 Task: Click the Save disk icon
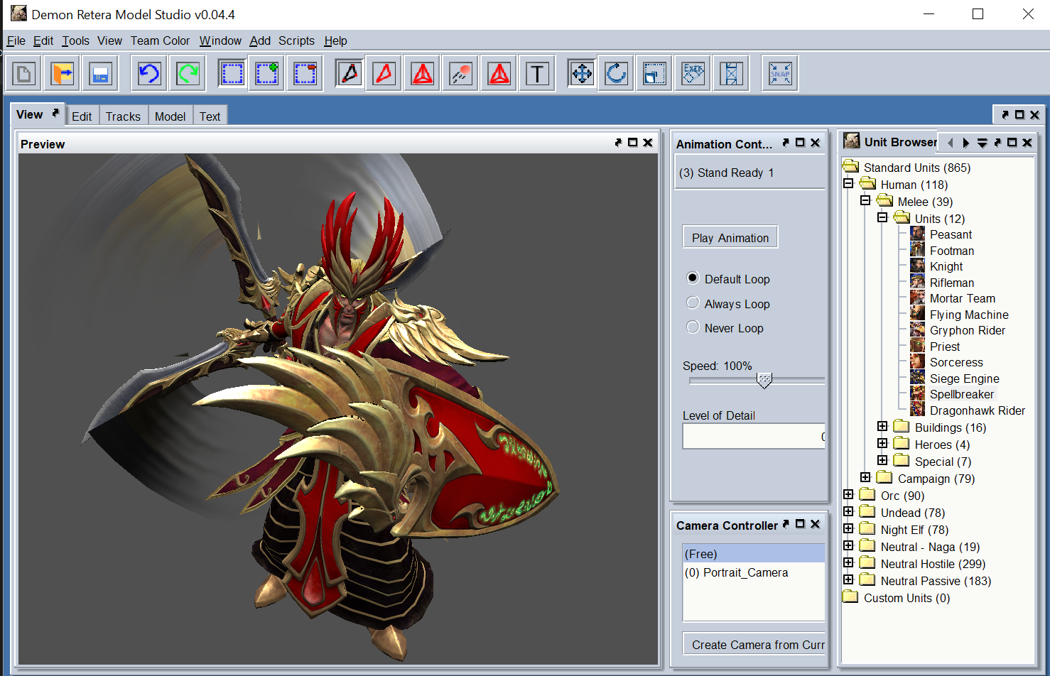point(100,73)
